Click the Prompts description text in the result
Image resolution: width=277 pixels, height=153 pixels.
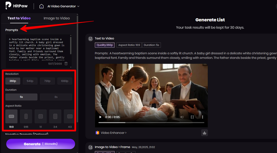[186, 55]
